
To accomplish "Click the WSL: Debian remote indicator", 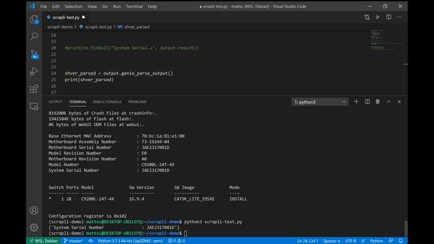I will click(43, 241).
